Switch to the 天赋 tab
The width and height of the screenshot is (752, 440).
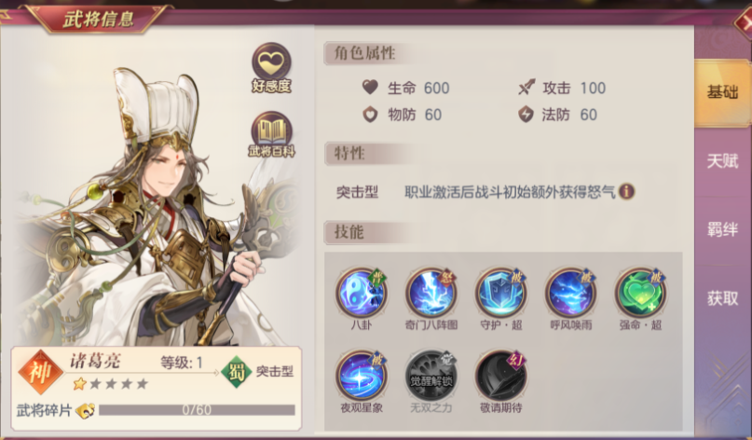(x=722, y=161)
